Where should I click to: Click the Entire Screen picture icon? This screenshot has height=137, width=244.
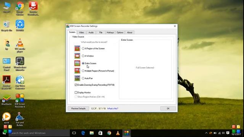(x=77, y=64)
